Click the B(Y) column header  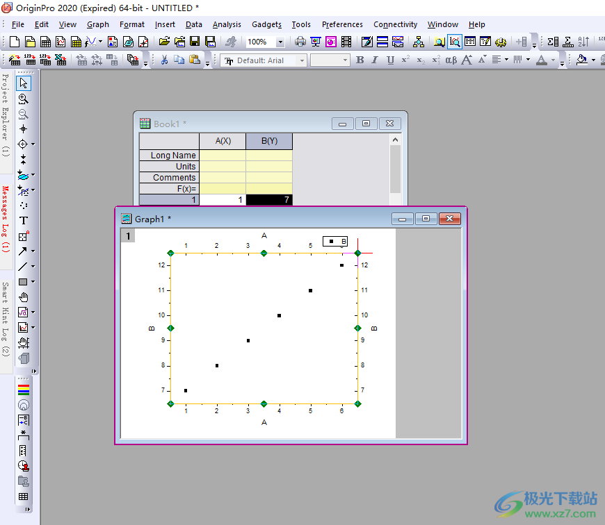[269, 141]
